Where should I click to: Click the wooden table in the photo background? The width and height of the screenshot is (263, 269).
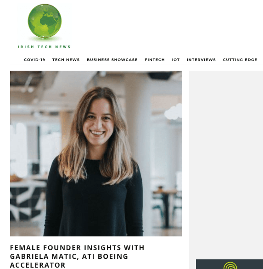click(x=167, y=192)
